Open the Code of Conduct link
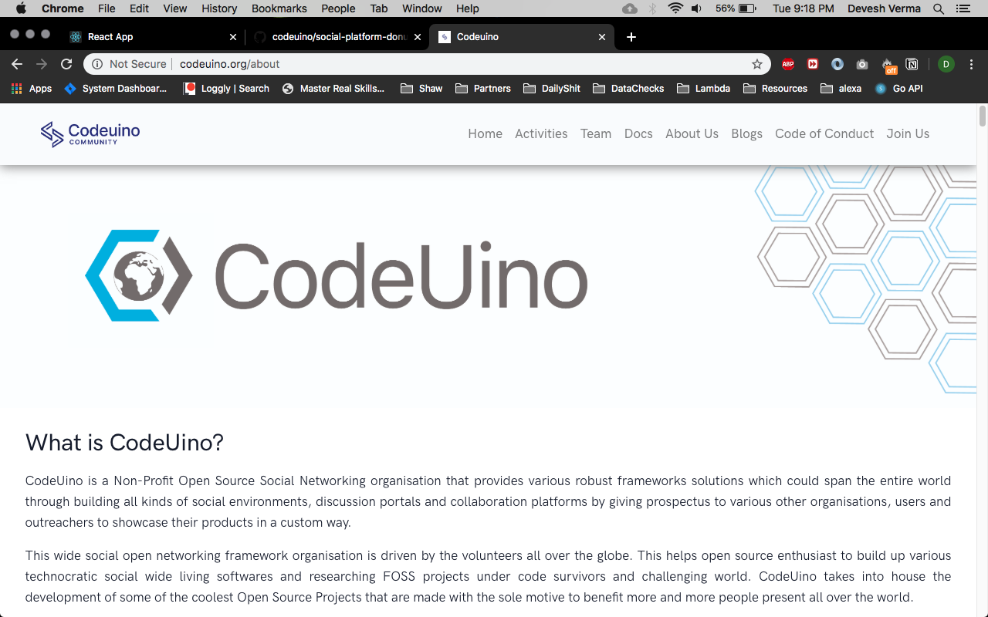988x617 pixels. pos(824,133)
